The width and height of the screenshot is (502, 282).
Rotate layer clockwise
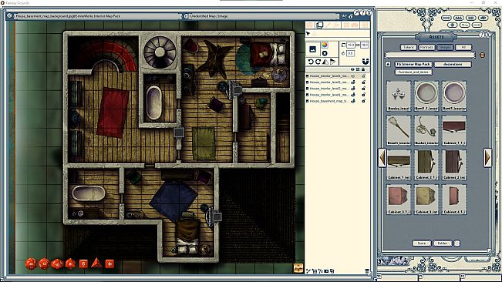[318, 62]
